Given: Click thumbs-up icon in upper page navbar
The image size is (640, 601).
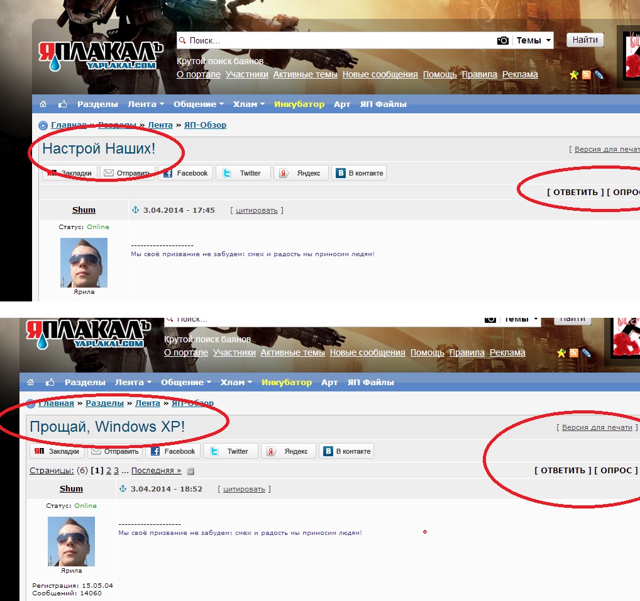Looking at the screenshot, I should (62, 104).
